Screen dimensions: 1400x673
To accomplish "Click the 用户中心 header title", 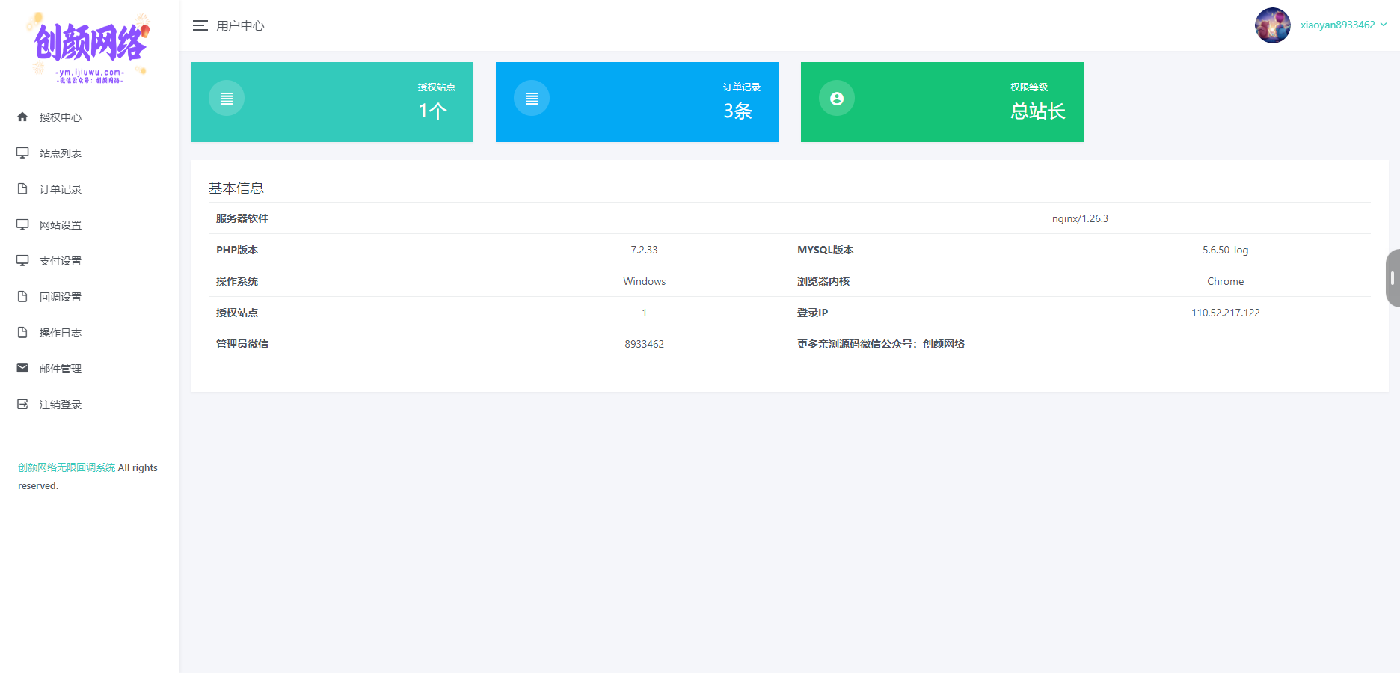I will click(240, 25).
